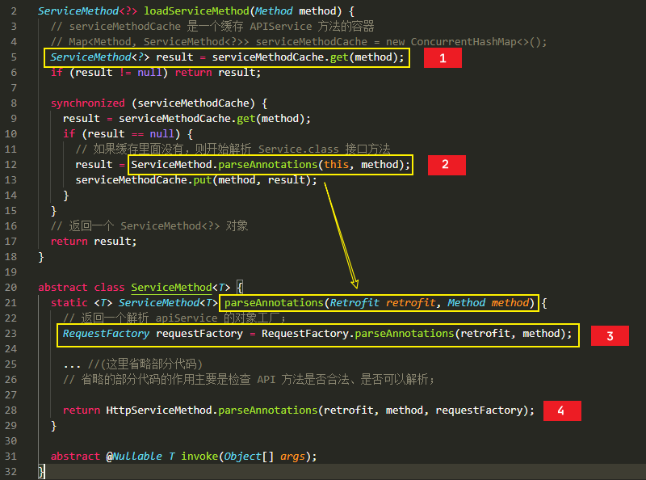The height and width of the screenshot is (480, 646).
Task: Click line number 30 in the gutter
Action: click(x=10, y=441)
